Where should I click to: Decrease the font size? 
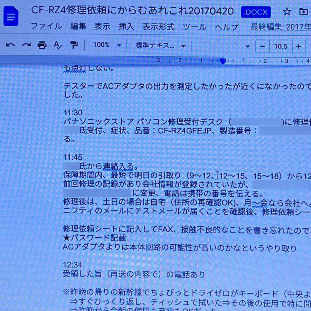(262, 46)
